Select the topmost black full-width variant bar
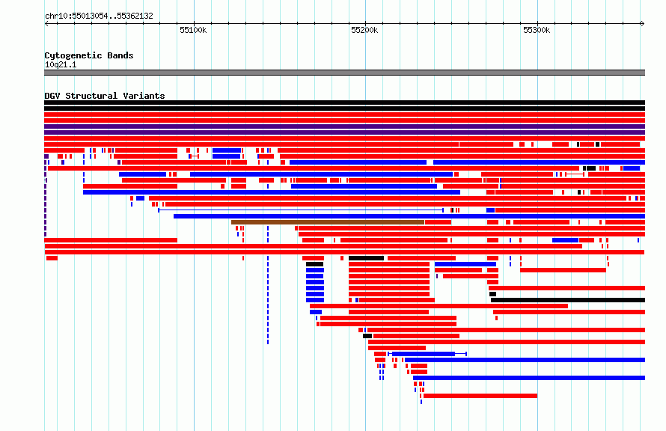 click(x=344, y=103)
